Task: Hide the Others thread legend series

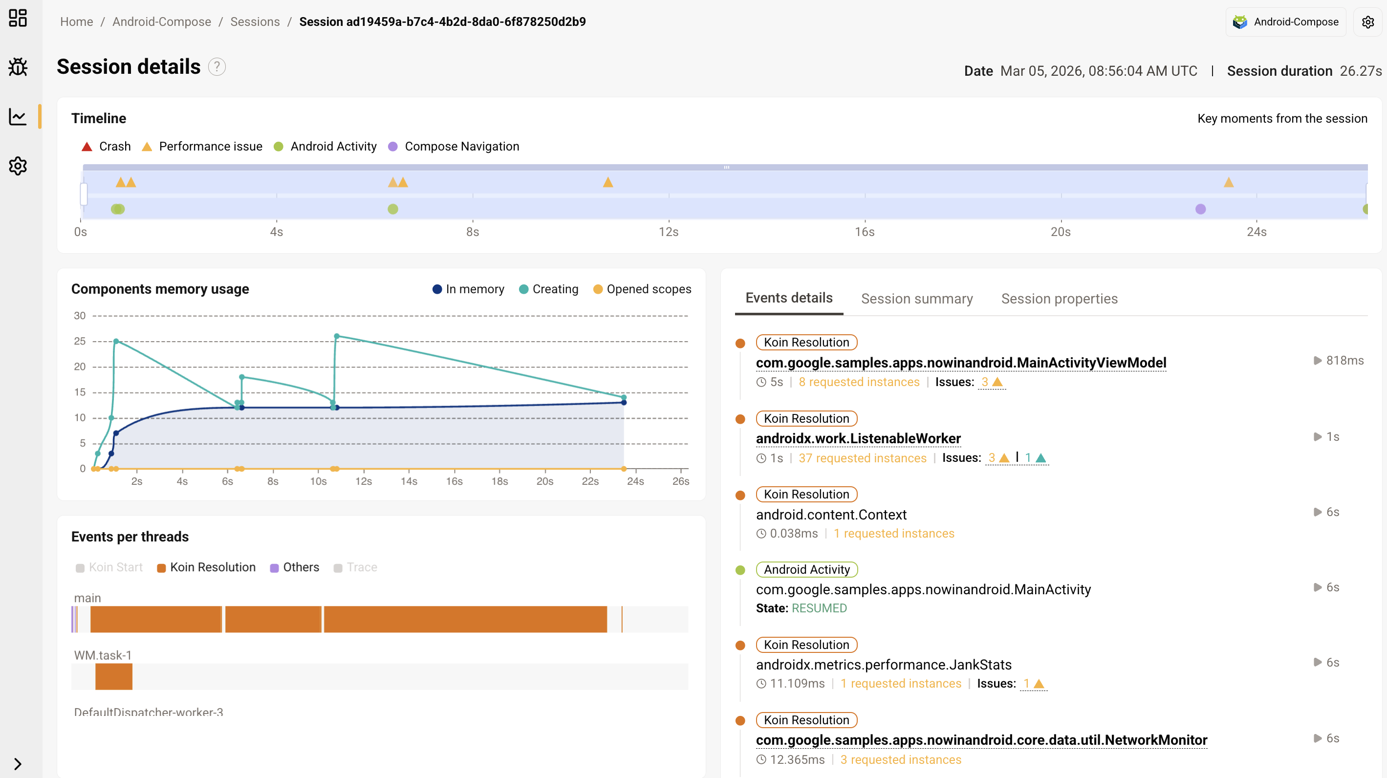Action: [294, 567]
